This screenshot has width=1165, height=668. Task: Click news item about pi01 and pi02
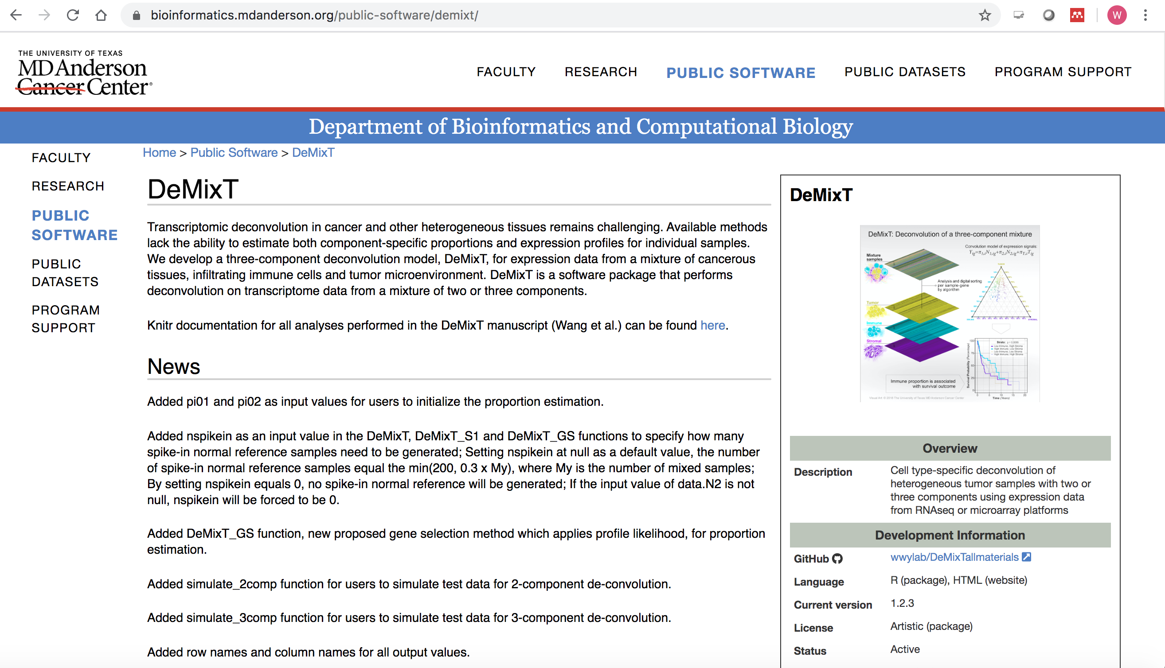[375, 401]
